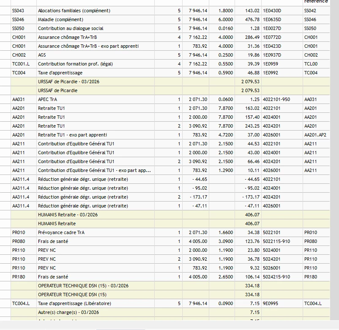Screen dimensions: 339x330
Task: Click the horizontal scrollbar thumb at bottom
Action: [x=120, y=328]
